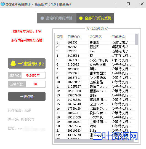
Task: Click QQ number 12287568
Action: (x=74, y=91)
